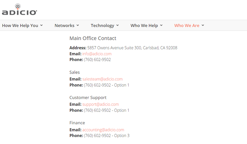Click main office phone (760) 602-9502

point(97,60)
